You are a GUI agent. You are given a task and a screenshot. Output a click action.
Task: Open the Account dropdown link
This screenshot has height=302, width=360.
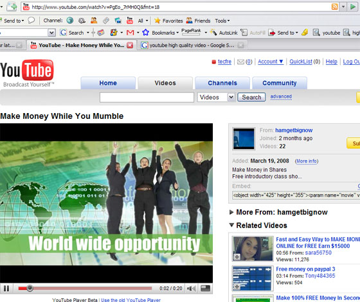270,62
